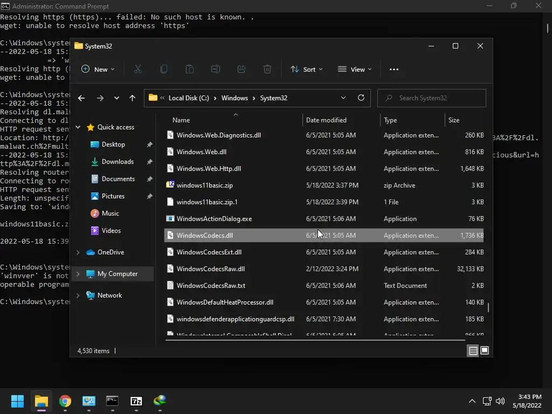Open the Sort options dropdown
The image size is (552, 414).
pos(306,70)
